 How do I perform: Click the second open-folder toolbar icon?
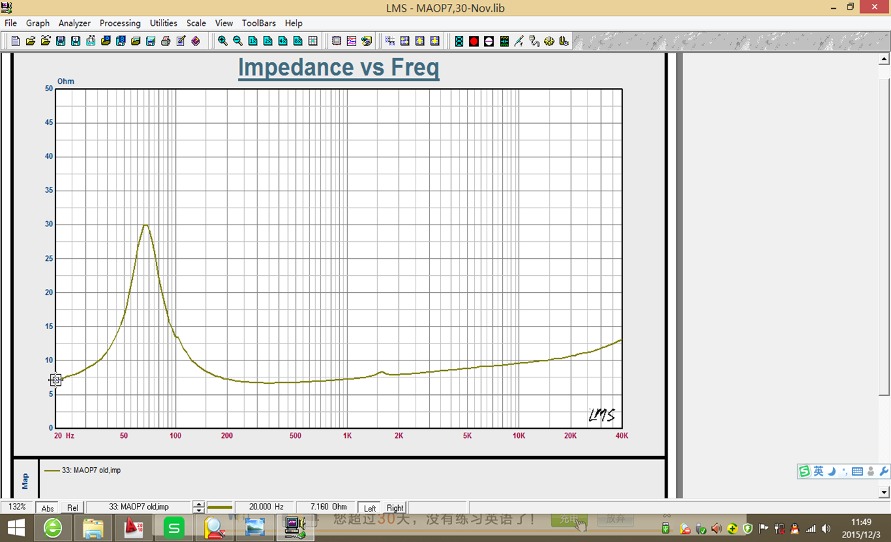[x=46, y=41]
